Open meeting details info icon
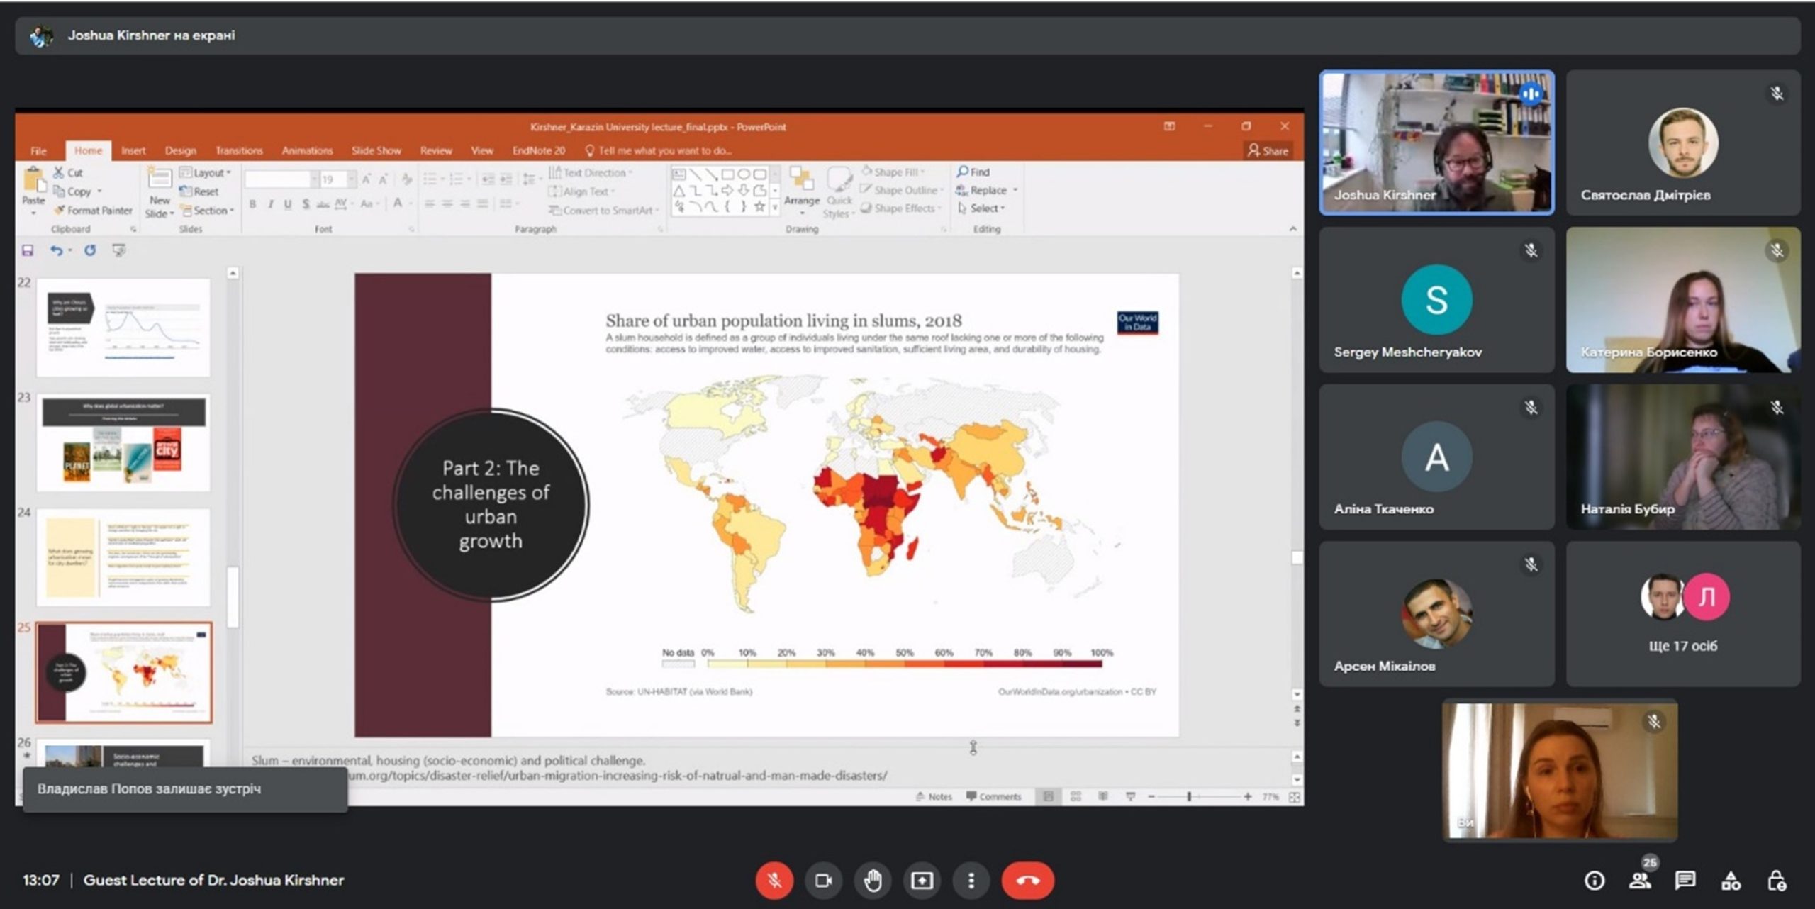The width and height of the screenshot is (1815, 909). [1595, 881]
